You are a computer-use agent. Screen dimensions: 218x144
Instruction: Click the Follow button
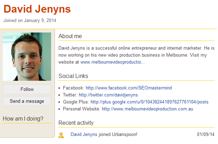pos(27,89)
